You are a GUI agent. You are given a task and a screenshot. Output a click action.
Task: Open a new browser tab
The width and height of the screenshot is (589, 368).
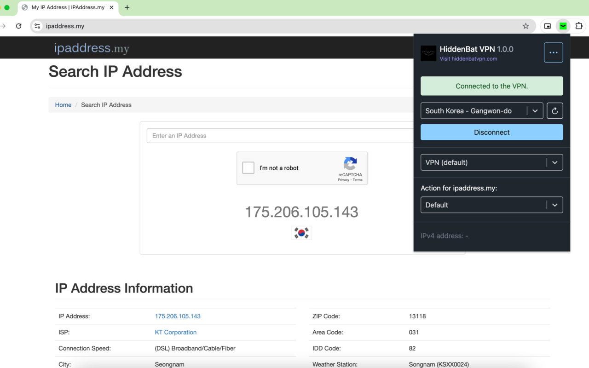pyautogui.click(x=127, y=7)
